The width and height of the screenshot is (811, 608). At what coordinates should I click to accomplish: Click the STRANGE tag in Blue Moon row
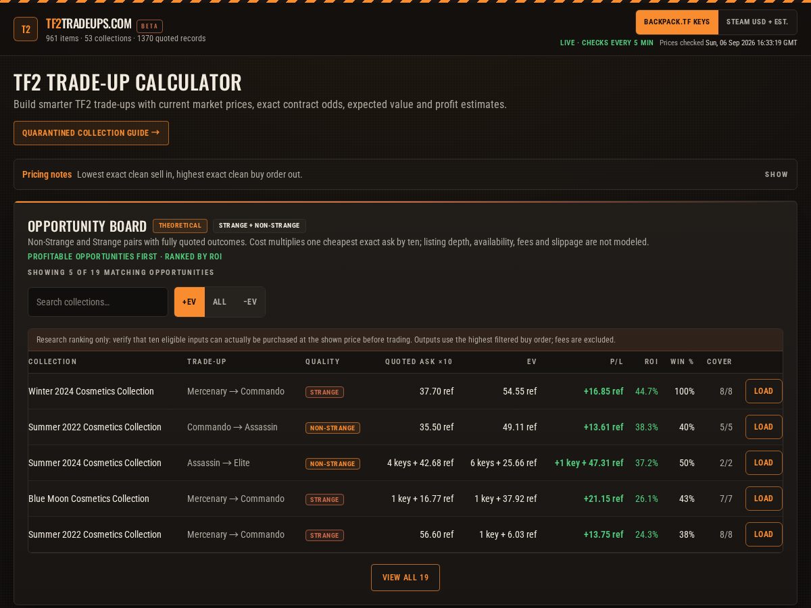pos(324,499)
